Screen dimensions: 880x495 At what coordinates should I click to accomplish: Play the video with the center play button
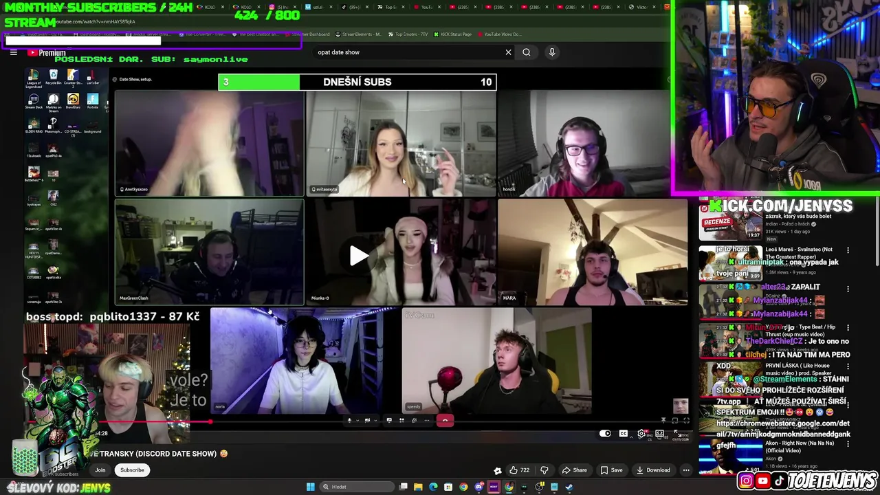359,256
